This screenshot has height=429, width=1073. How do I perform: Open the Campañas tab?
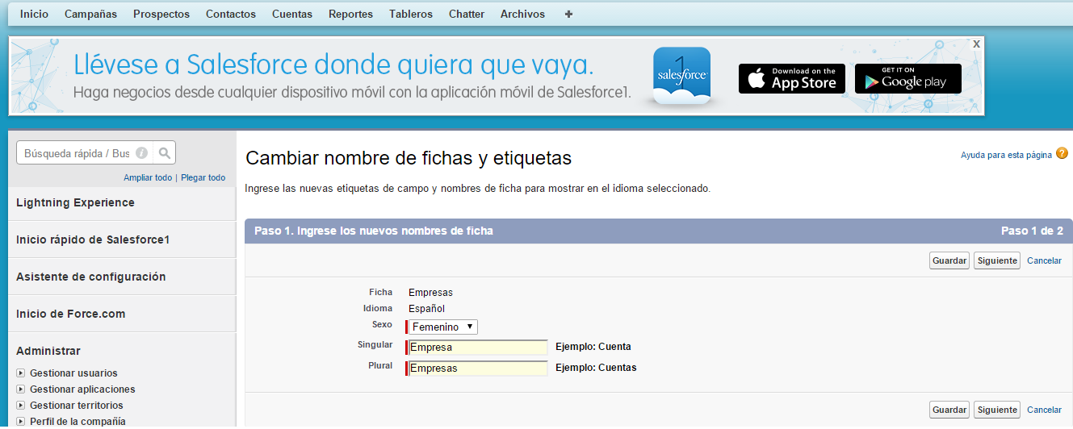[90, 14]
